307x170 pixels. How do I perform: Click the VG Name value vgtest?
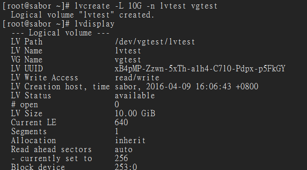click(128, 60)
